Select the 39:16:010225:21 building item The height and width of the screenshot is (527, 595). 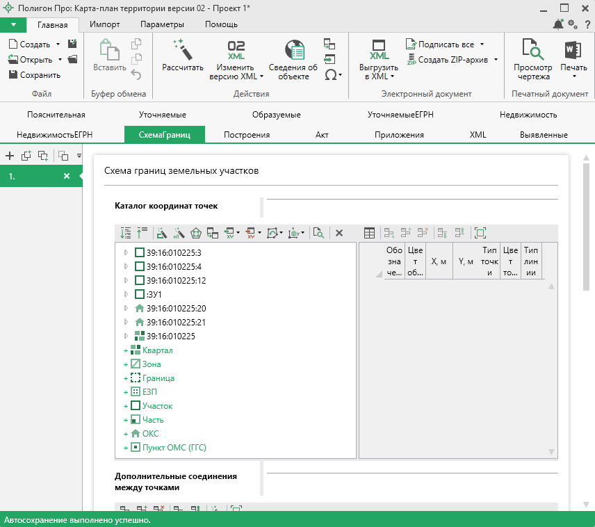coord(176,323)
